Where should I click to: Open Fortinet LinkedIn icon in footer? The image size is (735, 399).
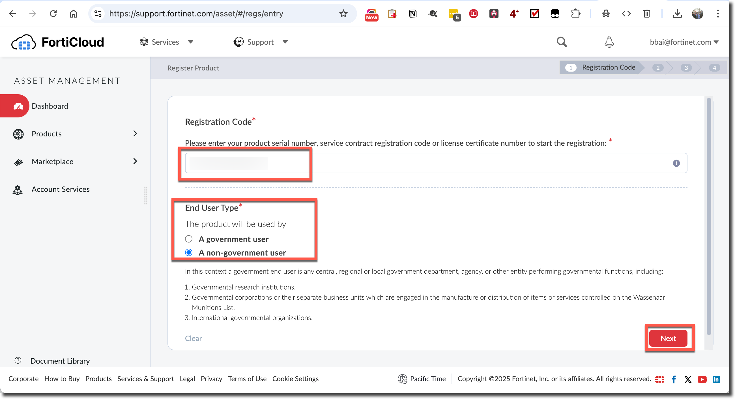tap(716, 379)
